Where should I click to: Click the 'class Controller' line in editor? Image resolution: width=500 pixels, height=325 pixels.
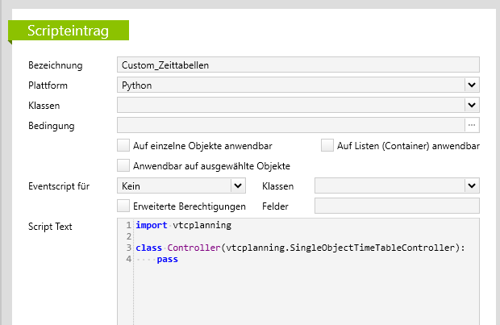point(298,248)
